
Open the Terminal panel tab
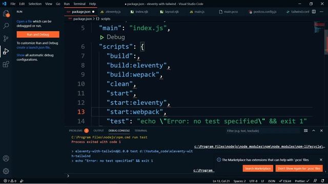(141, 131)
